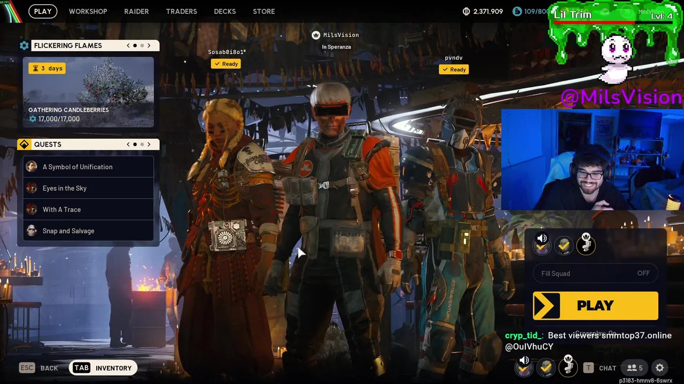This screenshot has height=384, width=684.
Task: Toggle Fill Squad OFF switch
Action: point(595,274)
